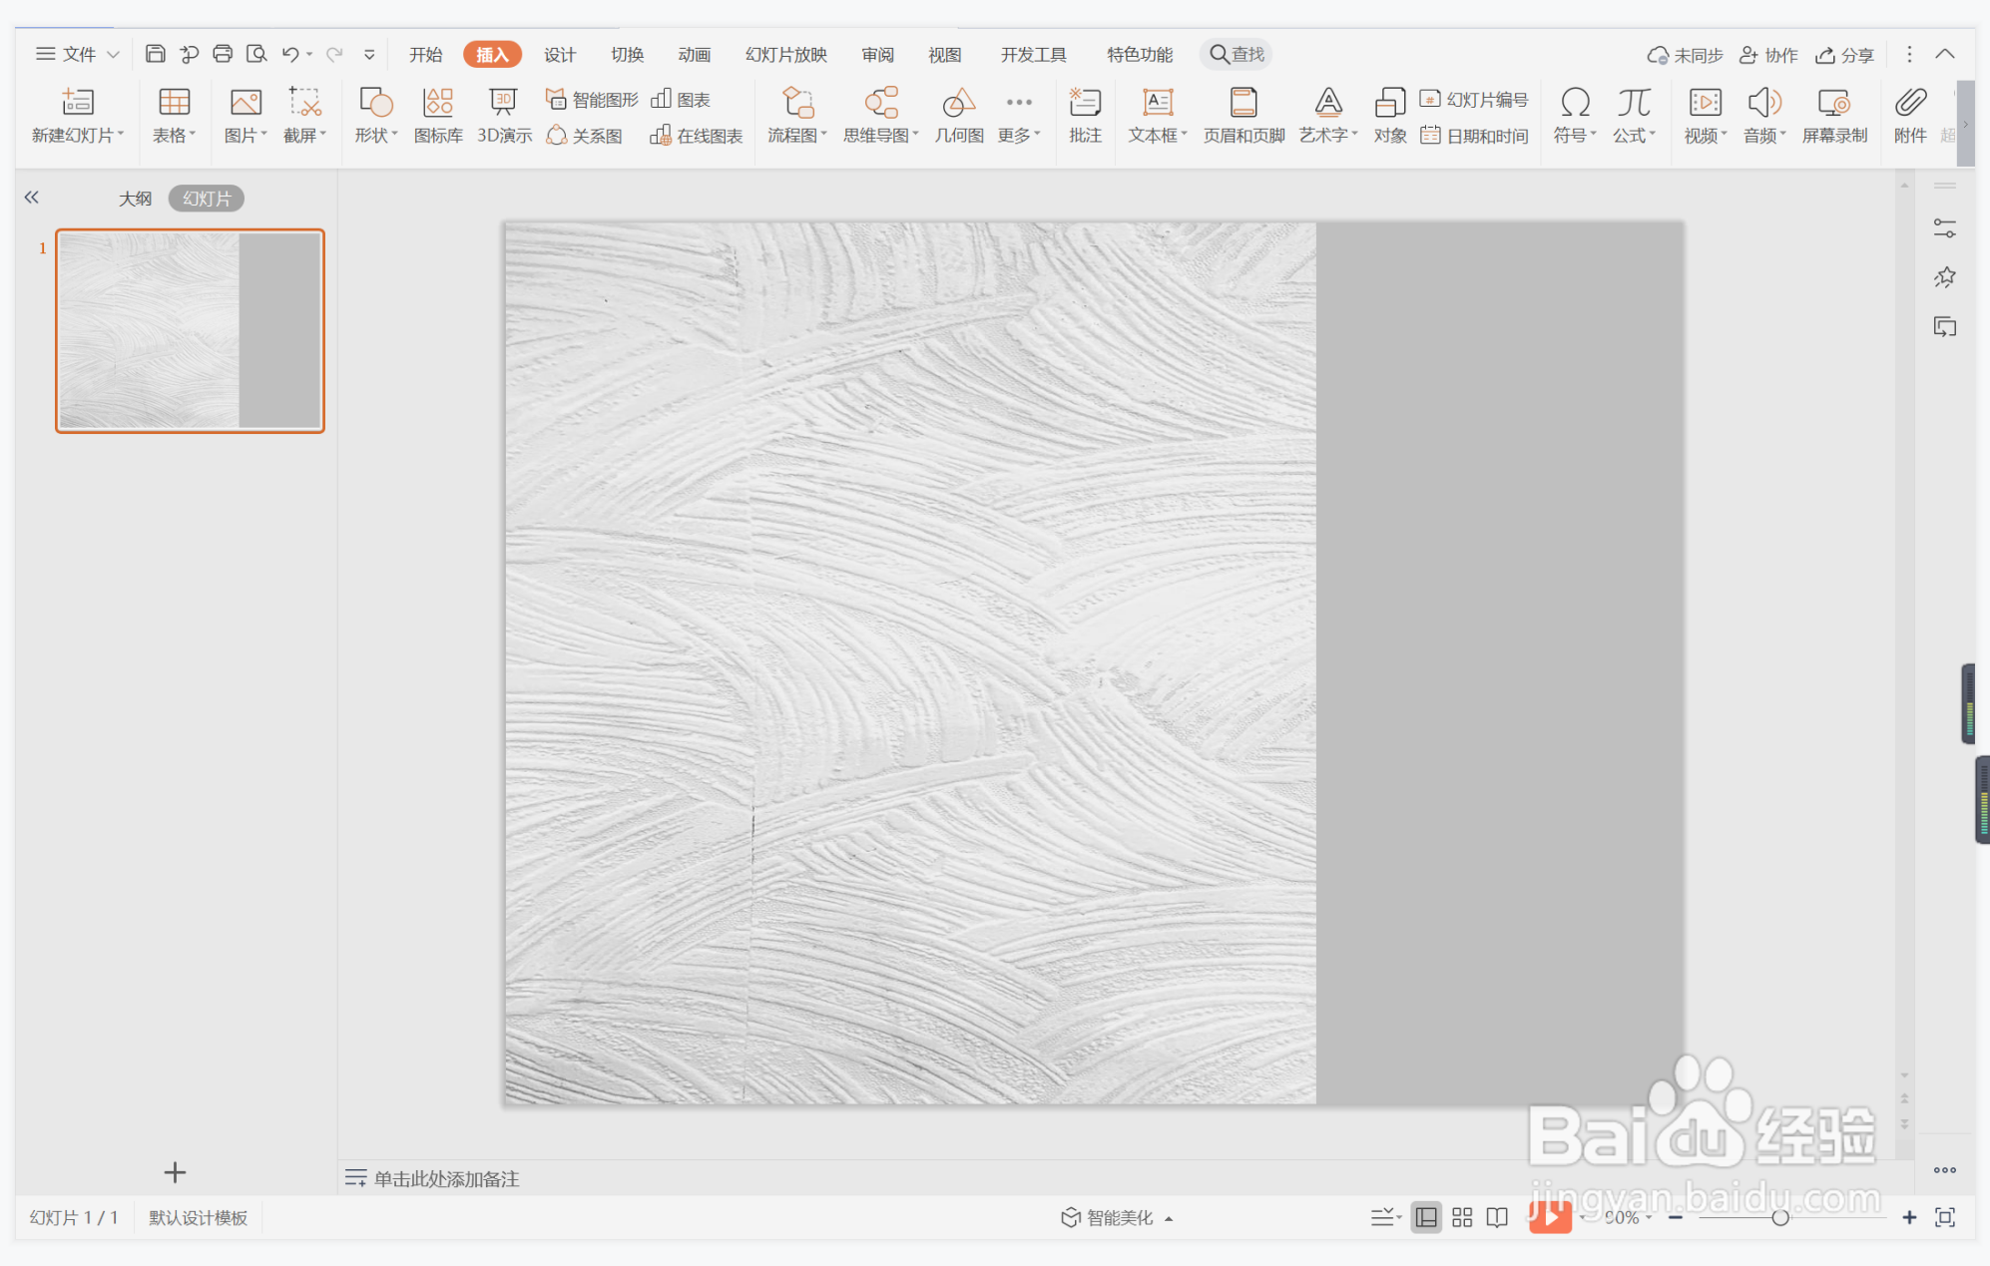Click the 几何图 geometry icon
This screenshot has width=1990, height=1266.
pyautogui.click(x=958, y=115)
